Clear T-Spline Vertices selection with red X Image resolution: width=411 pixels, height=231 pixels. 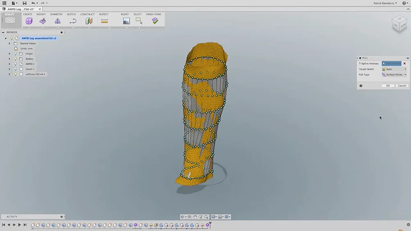pos(404,63)
